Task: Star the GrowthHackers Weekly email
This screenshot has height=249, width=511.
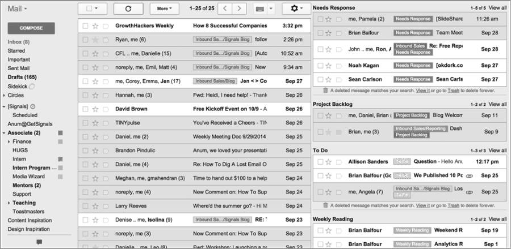Action: [x=95, y=26]
